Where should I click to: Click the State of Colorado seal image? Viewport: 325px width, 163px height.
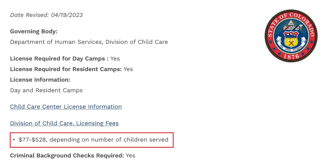(x=291, y=36)
